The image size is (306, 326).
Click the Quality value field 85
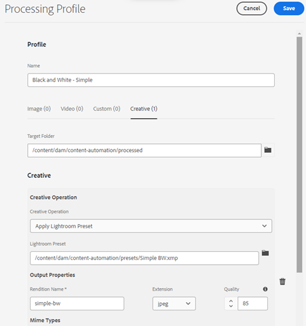252,304
